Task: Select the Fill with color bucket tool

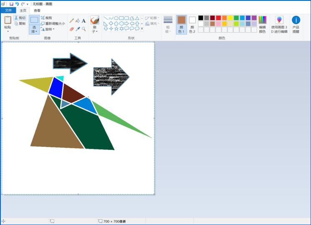Action: tap(78, 20)
